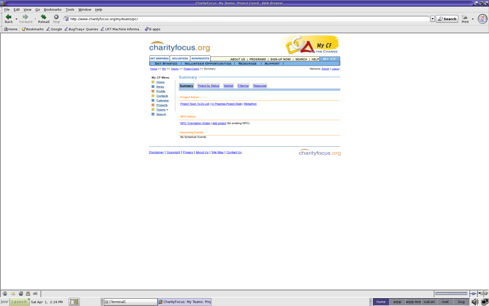This screenshot has height=306, width=489.
Task: Open Contacts in the My CF Menu
Action: [x=162, y=96]
